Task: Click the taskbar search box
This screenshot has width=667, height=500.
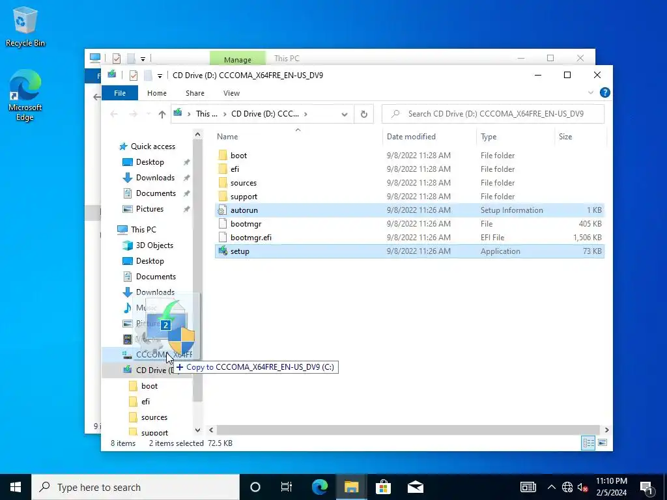Action: (x=135, y=487)
